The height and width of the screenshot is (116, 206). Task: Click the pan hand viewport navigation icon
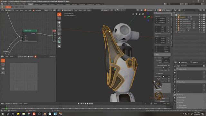pos(139,14)
